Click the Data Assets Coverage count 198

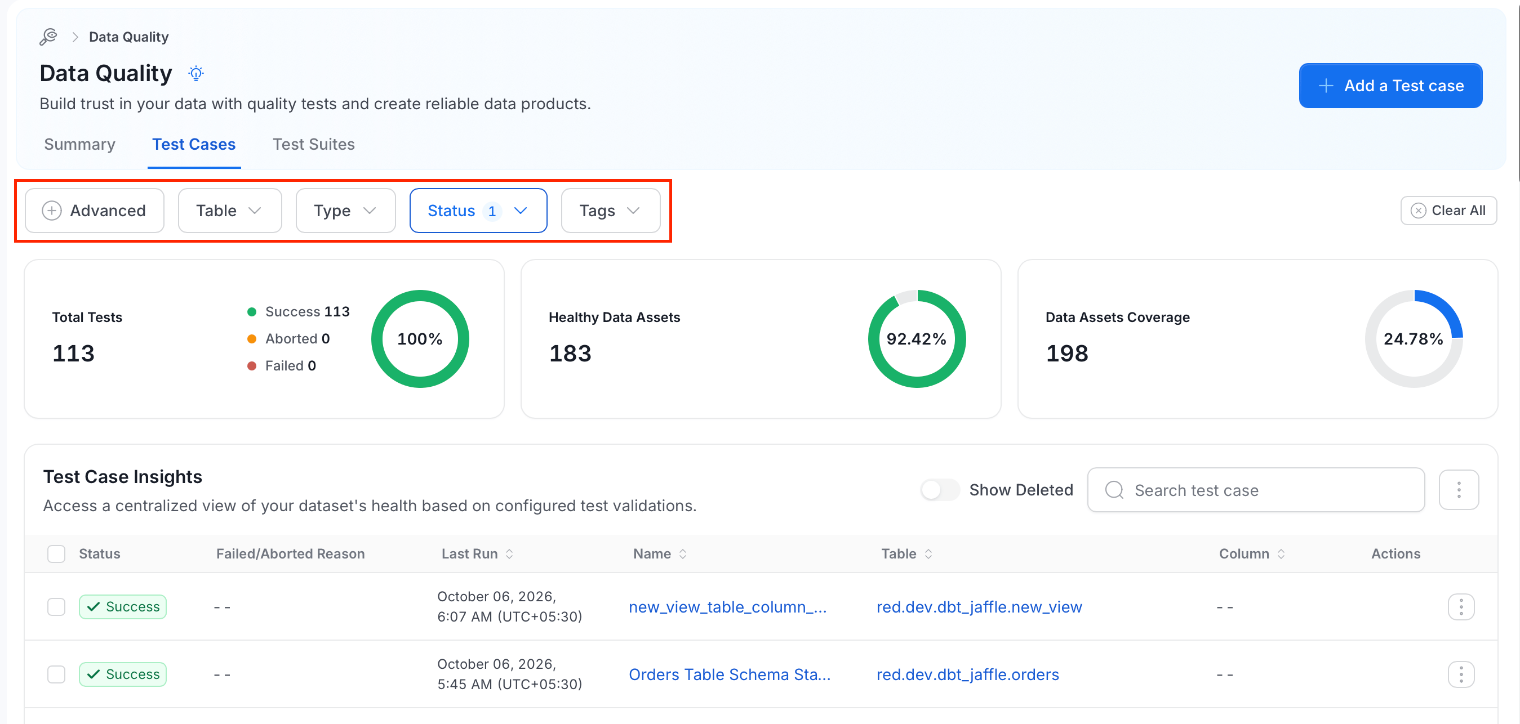pos(1067,353)
